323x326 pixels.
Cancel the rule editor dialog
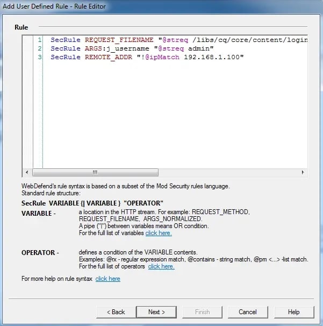pyautogui.click(x=247, y=311)
